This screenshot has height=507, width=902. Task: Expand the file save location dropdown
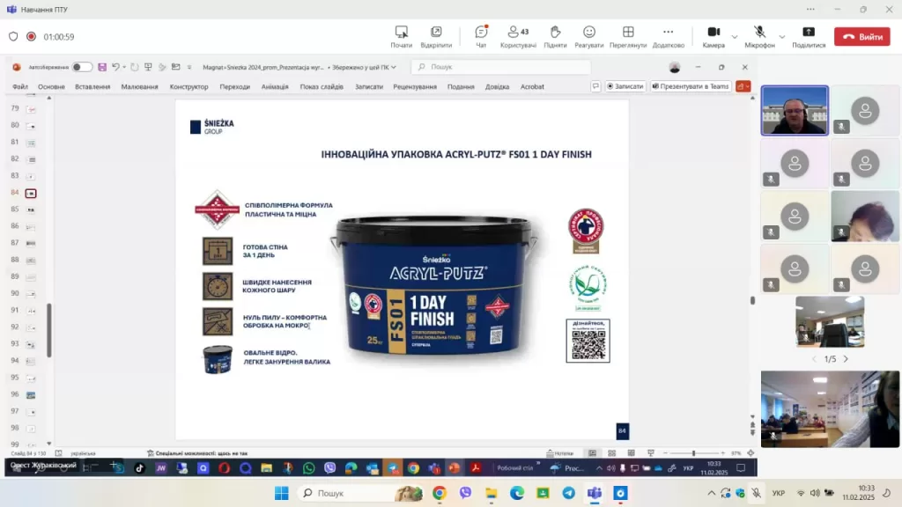tap(393, 67)
